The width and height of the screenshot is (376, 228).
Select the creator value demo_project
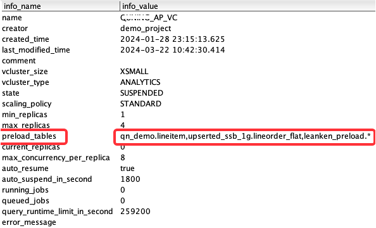click(x=146, y=28)
